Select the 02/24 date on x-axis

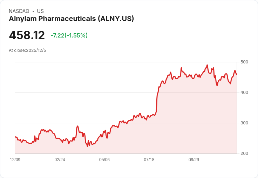click(x=60, y=160)
